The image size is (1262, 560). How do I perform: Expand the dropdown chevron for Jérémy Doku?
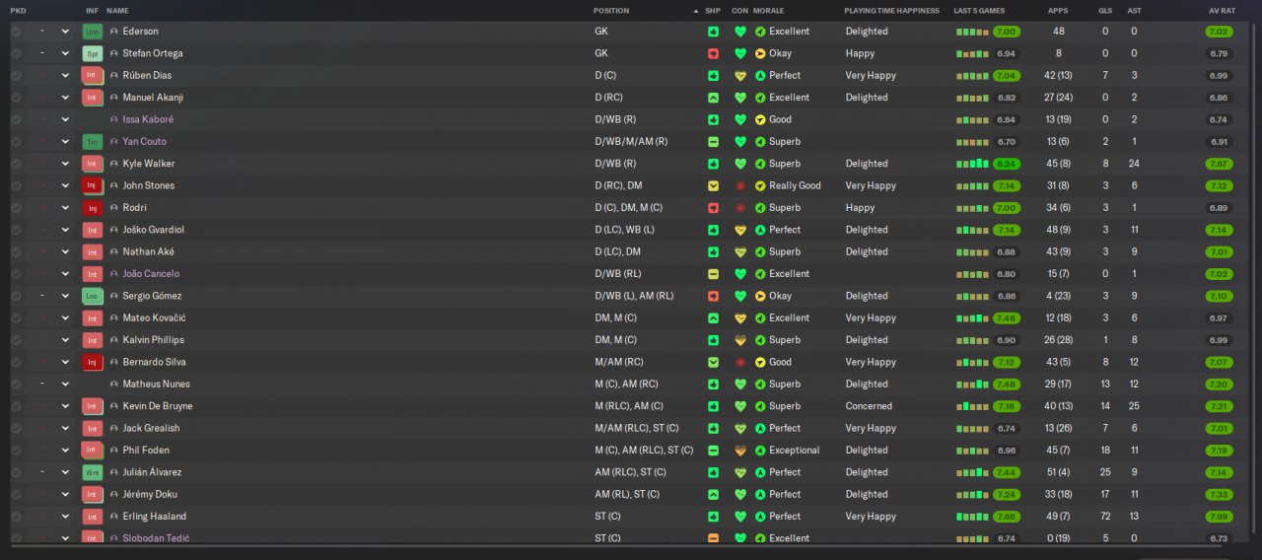click(x=66, y=495)
